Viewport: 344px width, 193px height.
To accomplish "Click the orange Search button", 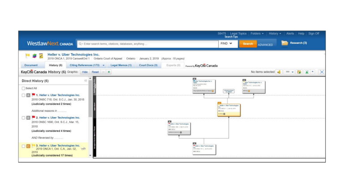I will tap(248, 44).
